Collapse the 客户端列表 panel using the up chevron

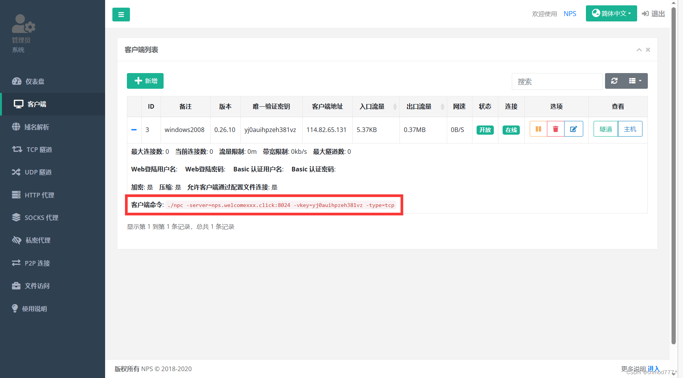click(x=639, y=50)
